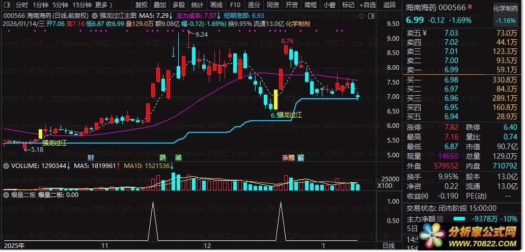The width and height of the screenshot is (525, 252).
Task: Click the 日线 period label at bottom
Action: click(388, 245)
